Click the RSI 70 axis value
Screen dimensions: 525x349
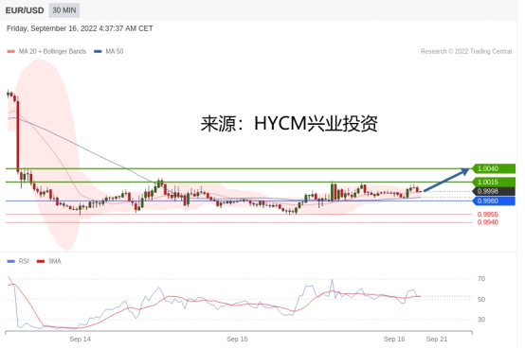click(481, 279)
